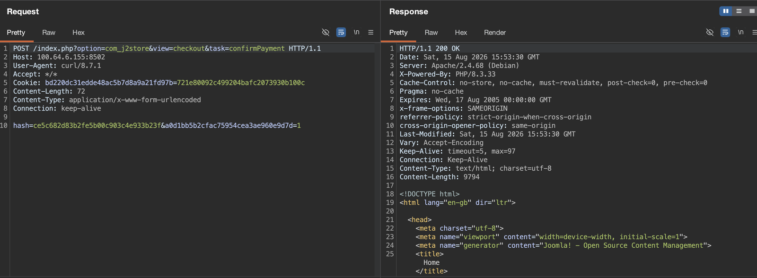The width and height of the screenshot is (757, 278).
Task: Click the Response panel title
Action: 409,11
